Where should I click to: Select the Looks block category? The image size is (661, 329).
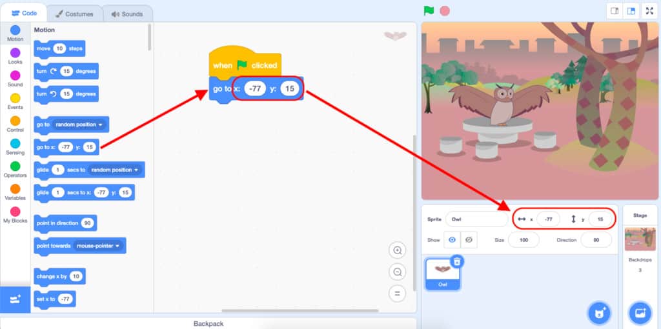tap(15, 56)
